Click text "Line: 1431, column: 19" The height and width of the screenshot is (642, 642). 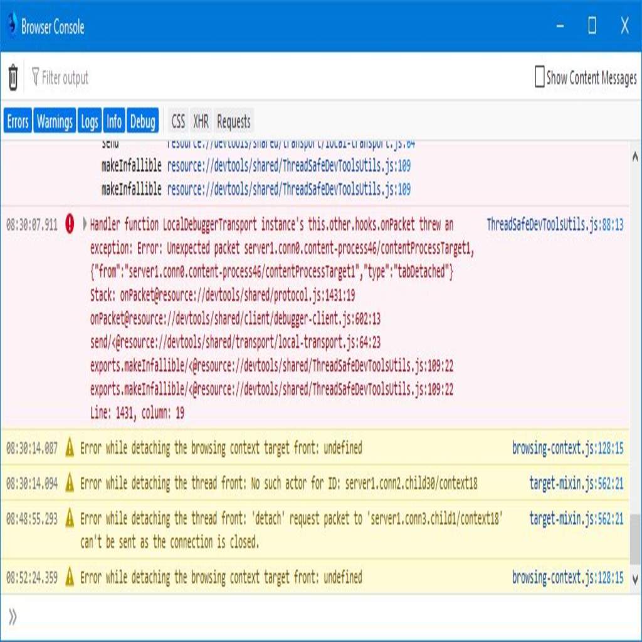point(137,413)
